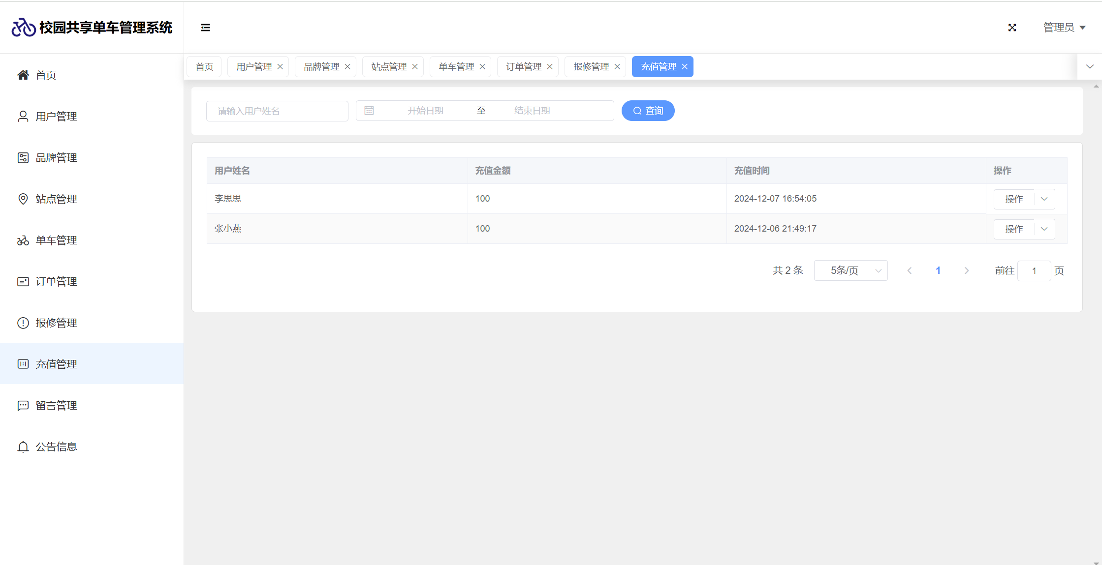The height and width of the screenshot is (565, 1102).
Task: Click the fullscreen toggle icon in header
Action: point(1012,28)
